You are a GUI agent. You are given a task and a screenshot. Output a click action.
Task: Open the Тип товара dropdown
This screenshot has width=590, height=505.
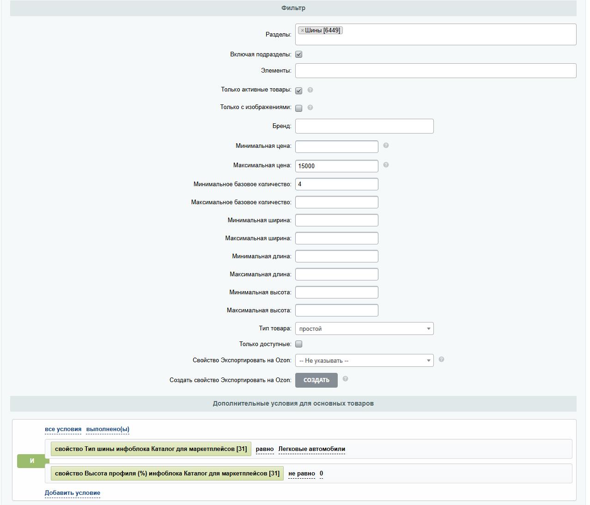pyautogui.click(x=365, y=329)
